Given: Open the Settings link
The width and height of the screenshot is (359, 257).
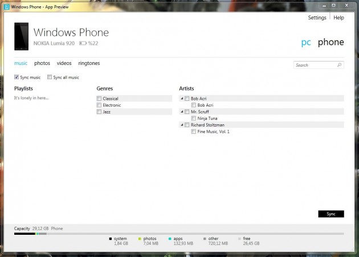Looking at the screenshot, I should [x=317, y=18].
